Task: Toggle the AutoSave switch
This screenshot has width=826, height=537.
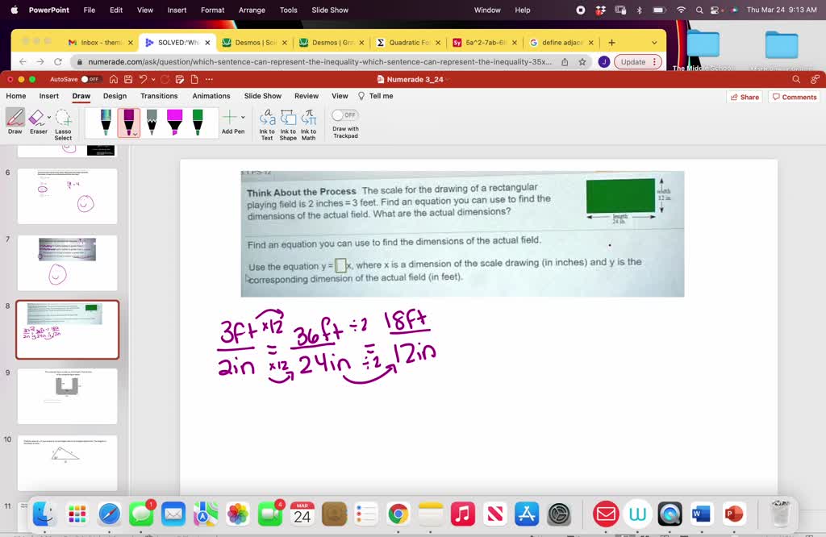Action: click(x=90, y=79)
